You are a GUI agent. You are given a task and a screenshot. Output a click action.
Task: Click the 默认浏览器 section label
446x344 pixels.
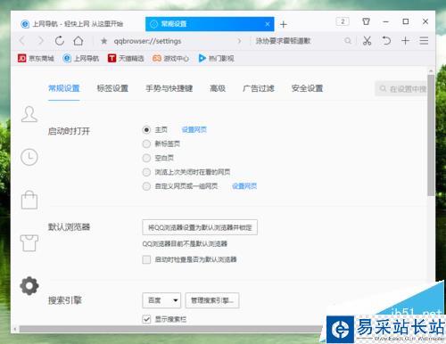pyautogui.click(x=69, y=227)
